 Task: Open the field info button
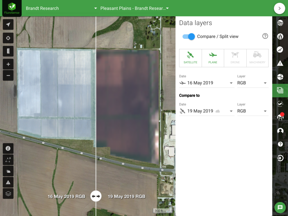tap(8, 148)
